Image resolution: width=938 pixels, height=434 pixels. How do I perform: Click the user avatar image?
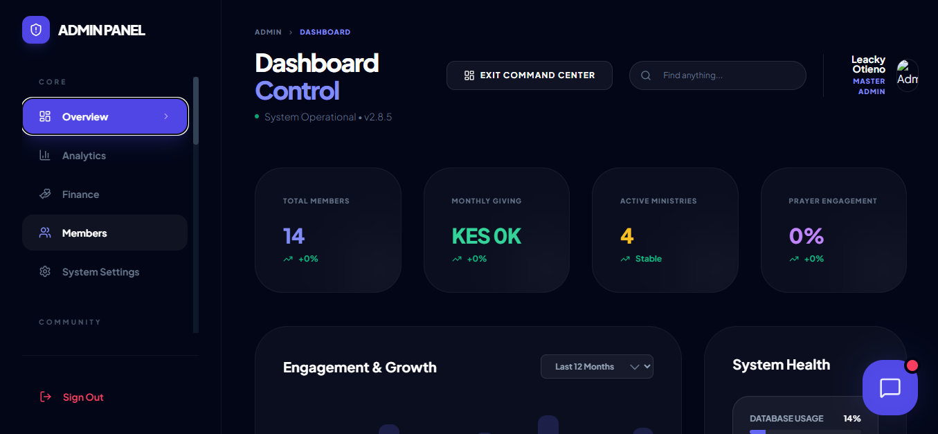tap(907, 75)
